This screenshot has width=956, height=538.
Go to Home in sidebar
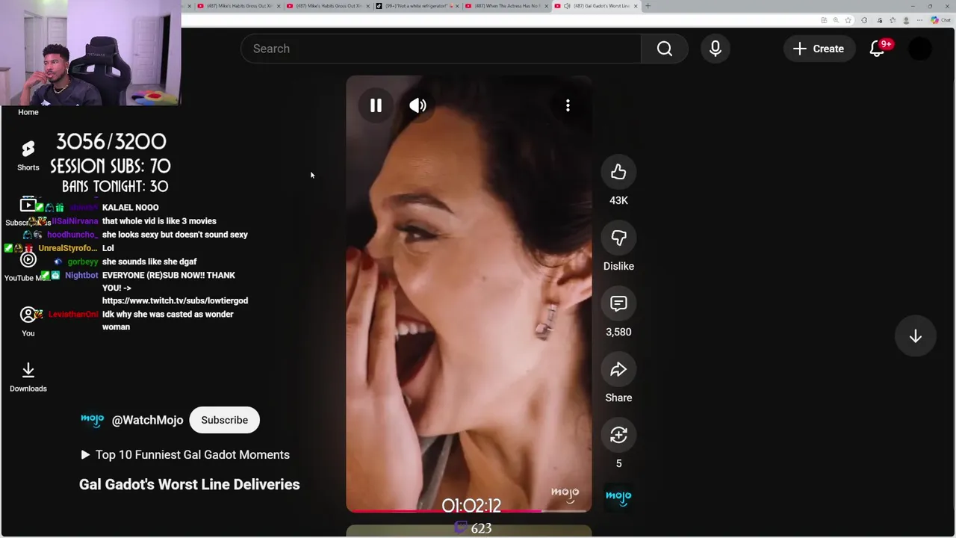tap(28, 112)
